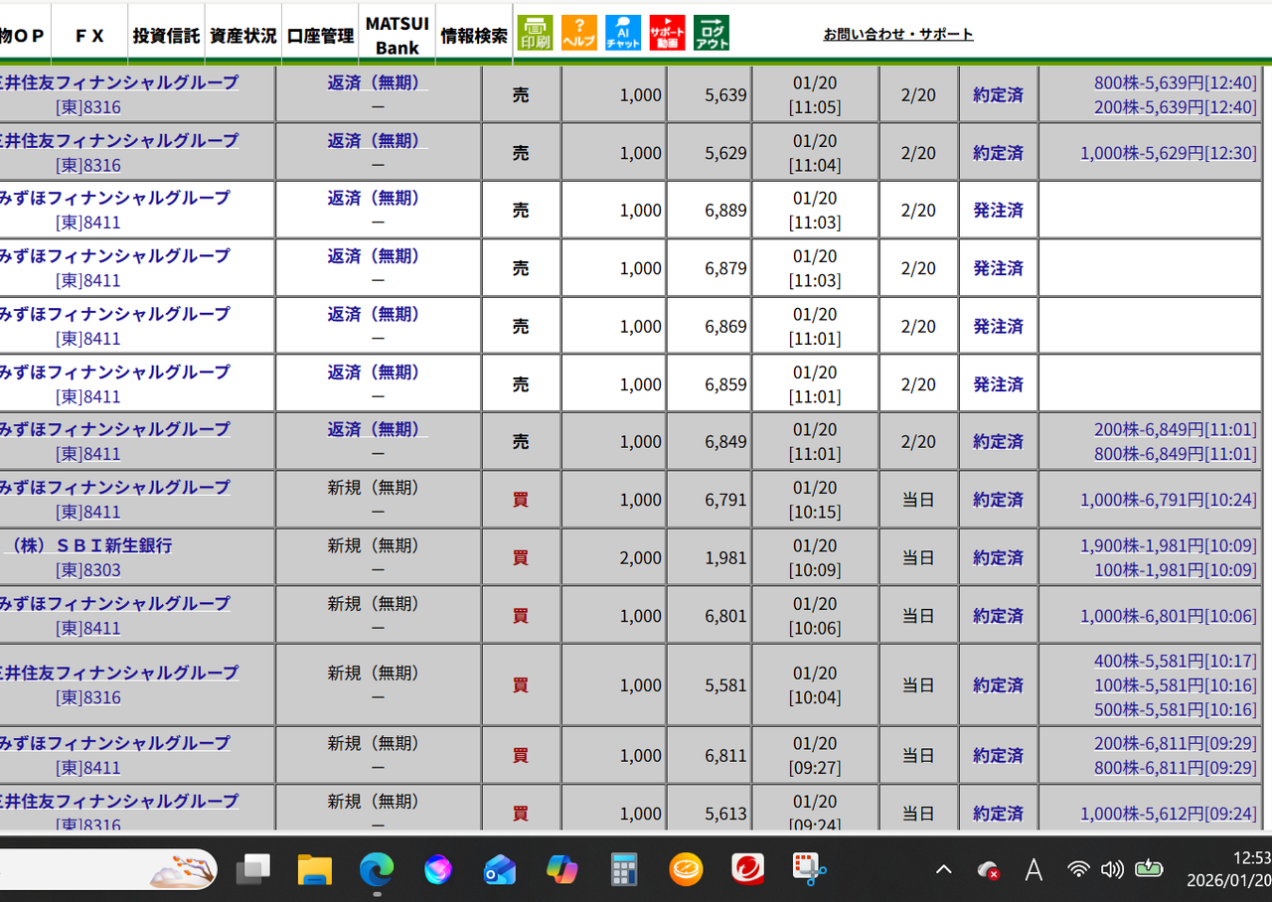
Task: Open the お問い合わせ・サポート link
Action: 898,33
